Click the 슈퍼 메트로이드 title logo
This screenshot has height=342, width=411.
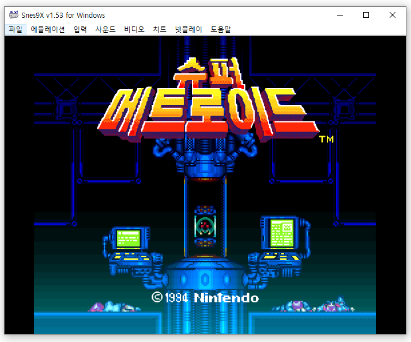tap(209, 99)
